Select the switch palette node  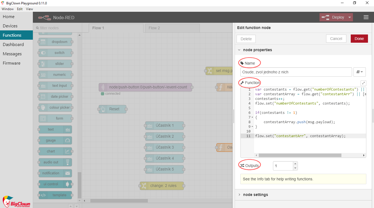pyautogui.click(x=55, y=53)
